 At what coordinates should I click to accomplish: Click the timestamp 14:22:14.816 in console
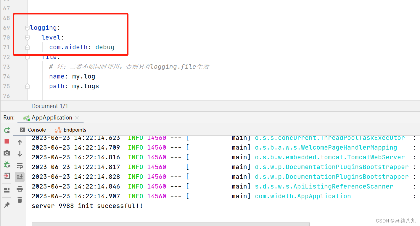tap(97, 157)
